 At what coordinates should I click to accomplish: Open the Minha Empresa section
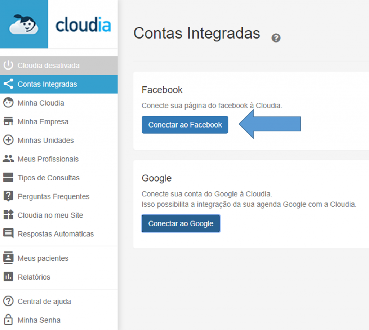tap(59, 122)
